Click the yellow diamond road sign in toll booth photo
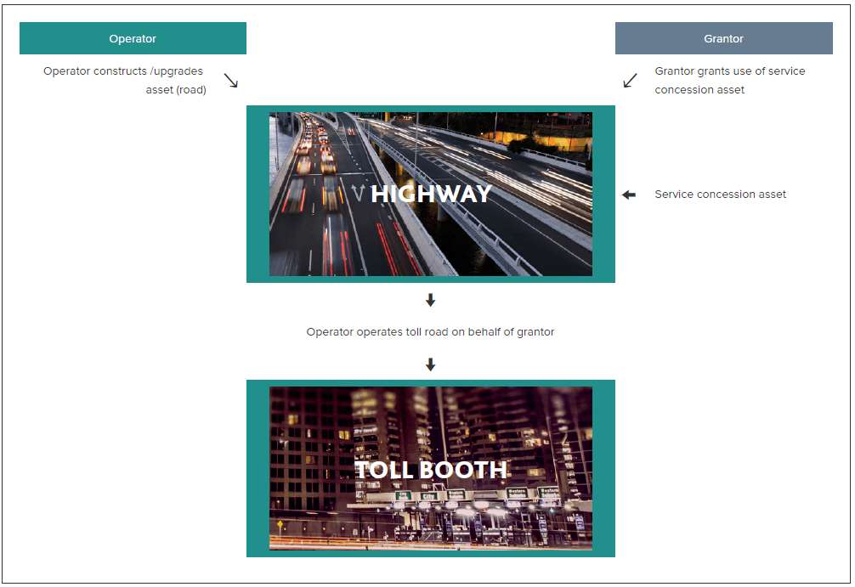855x587 pixels. [x=280, y=524]
